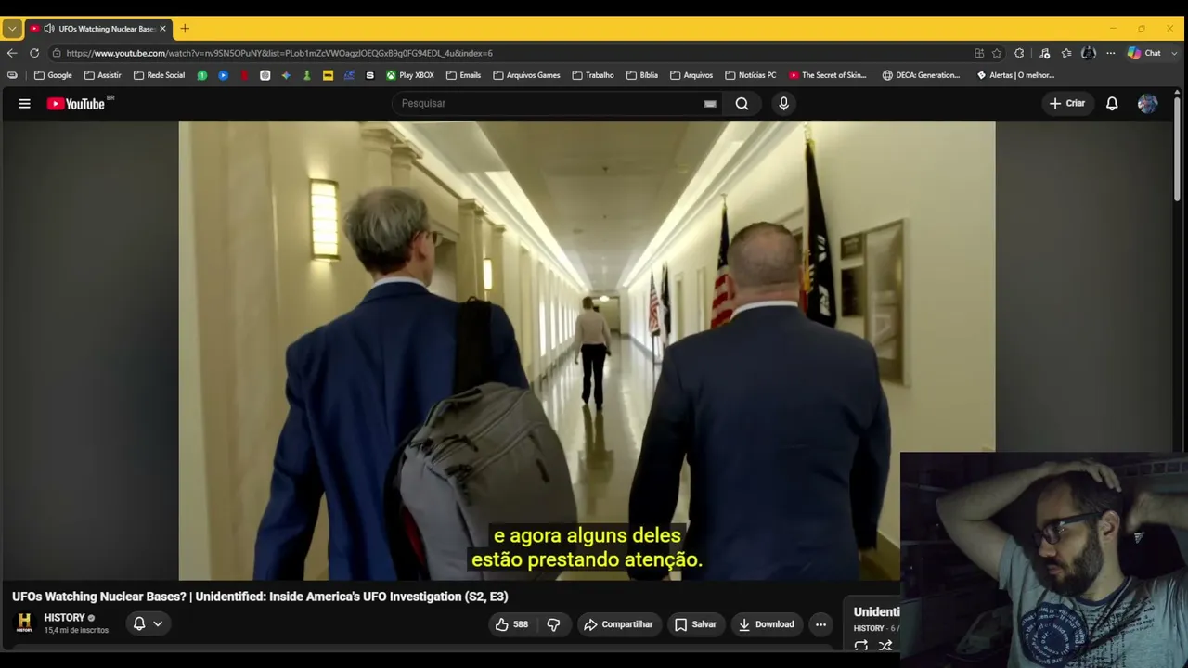Open the on-screen keyboard in search box
1188x668 pixels.
710,104
